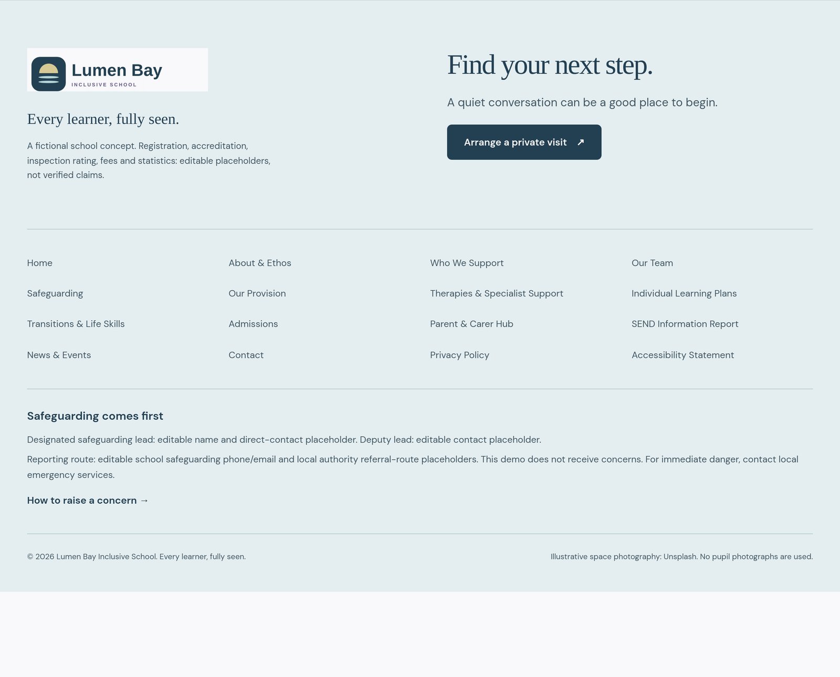
Task: Click the quiet conversation subtitle text
Action: (582, 102)
